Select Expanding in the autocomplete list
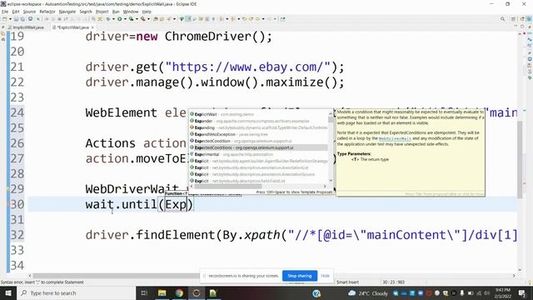Viewport: 533px width, 300px height. (258, 127)
